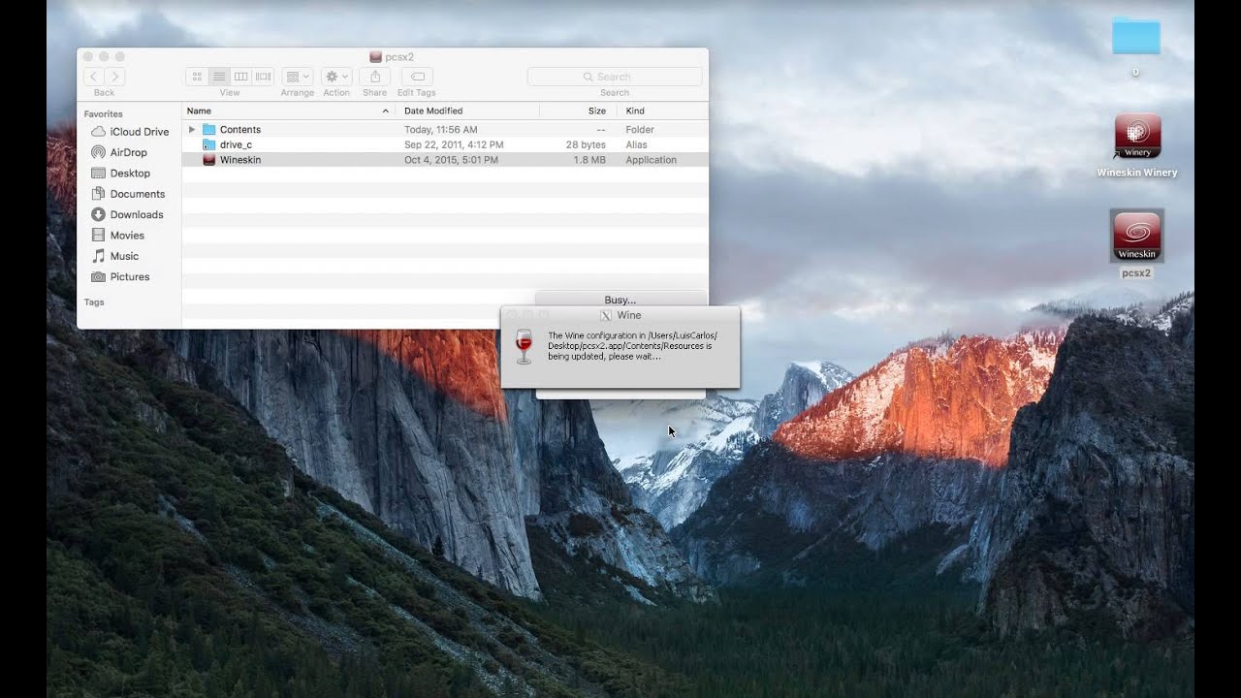Expand the Contents folder disclosure triangle
Image resolution: width=1241 pixels, height=698 pixels.
pos(191,129)
